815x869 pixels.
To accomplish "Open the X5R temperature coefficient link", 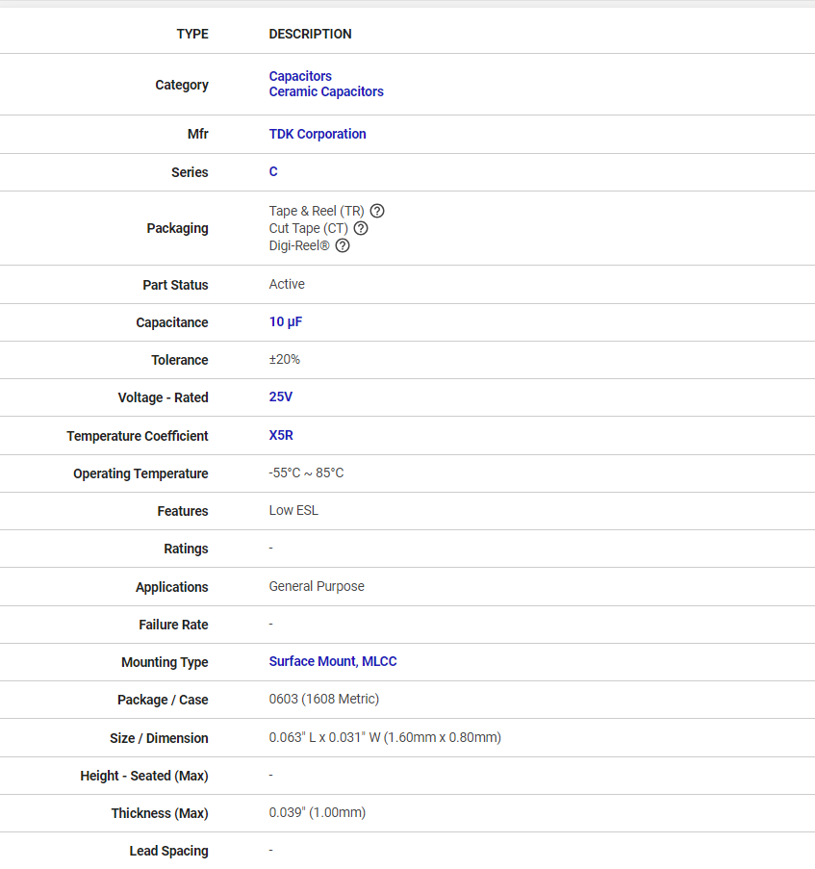I will point(281,435).
